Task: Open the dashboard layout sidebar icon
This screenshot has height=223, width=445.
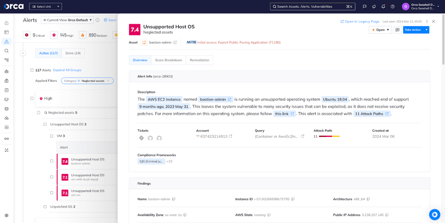Action: (x=7, y=32)
